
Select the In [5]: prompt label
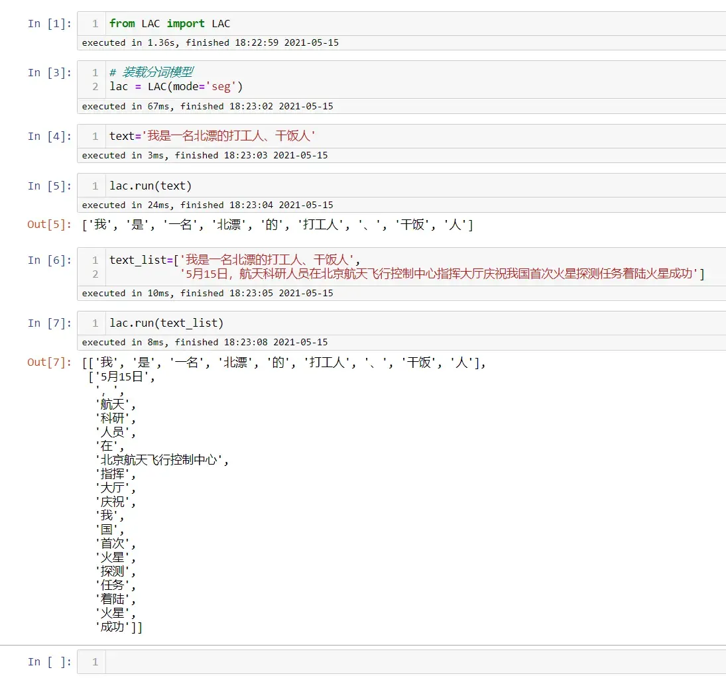pyautogui.click(x=50, y=186)
